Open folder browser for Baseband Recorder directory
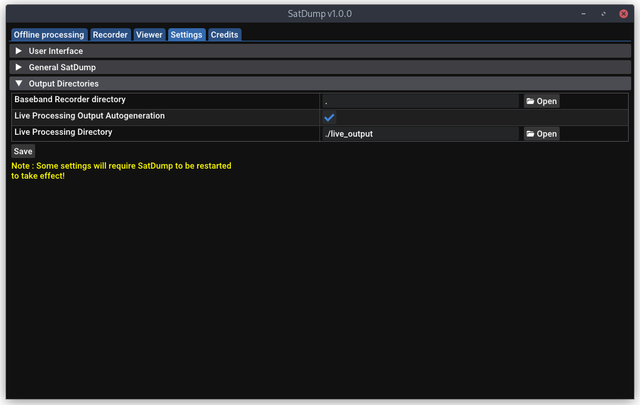 point(541,101)
